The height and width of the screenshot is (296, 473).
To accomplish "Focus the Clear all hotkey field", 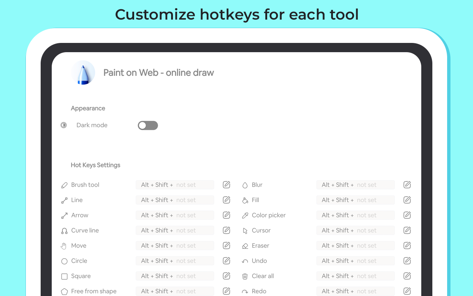I will (355, 276).
